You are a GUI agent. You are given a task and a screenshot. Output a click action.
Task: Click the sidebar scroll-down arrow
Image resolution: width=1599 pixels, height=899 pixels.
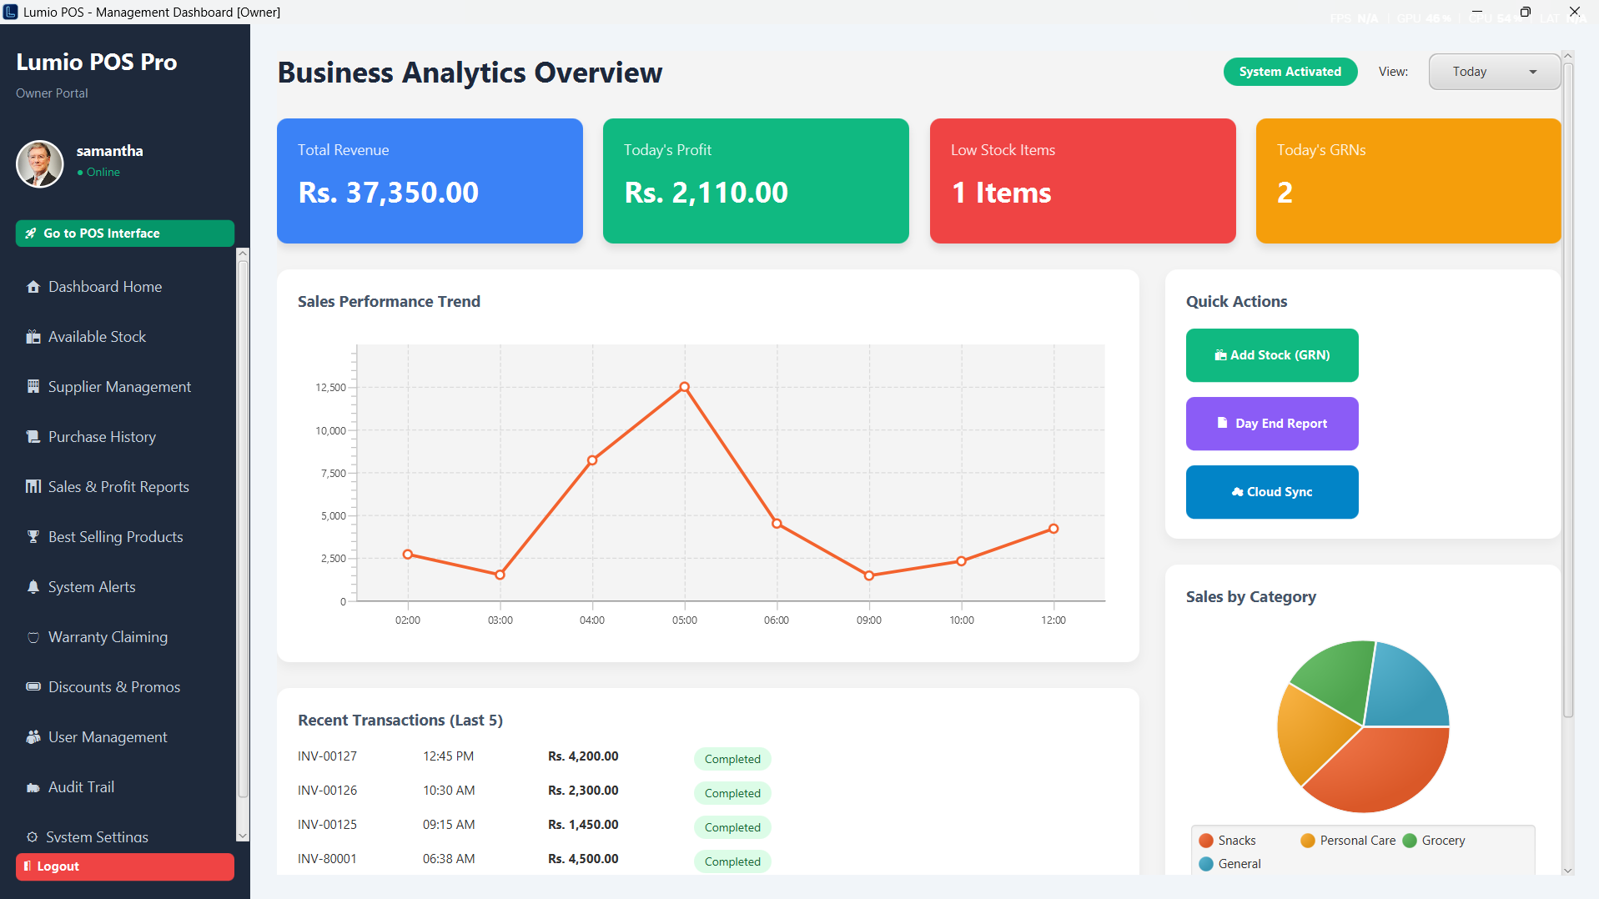pyautogui.click(x=243, y=836)
